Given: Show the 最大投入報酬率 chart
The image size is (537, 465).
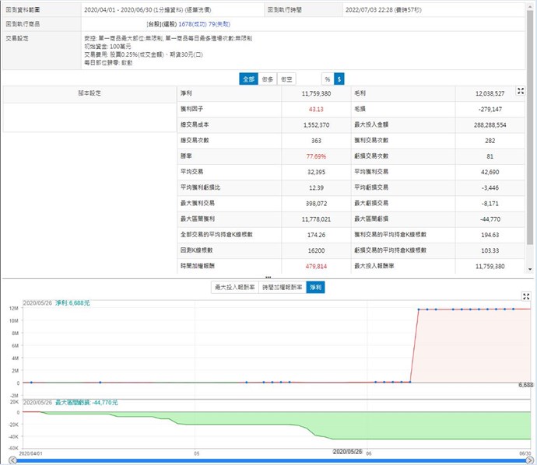Looking at the screenshot, I should click(234, 287).
